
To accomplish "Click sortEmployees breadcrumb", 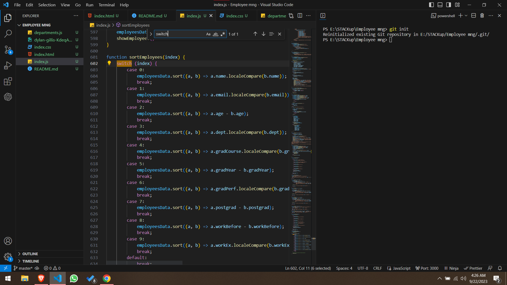I will click(135, 25).
